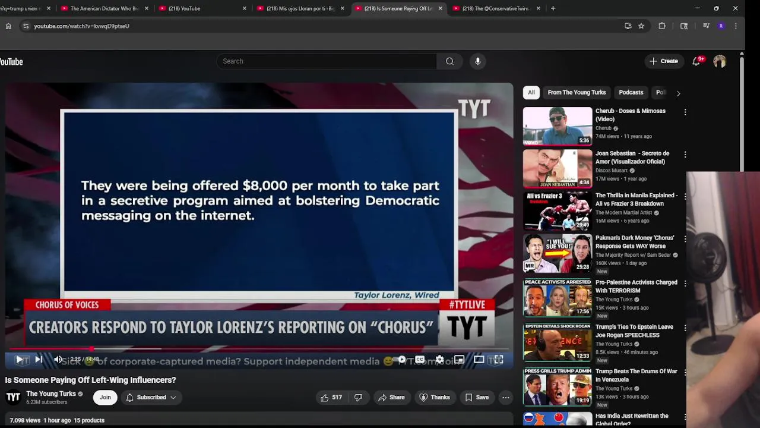Join The Young Turks channel membership

(105, 397)
